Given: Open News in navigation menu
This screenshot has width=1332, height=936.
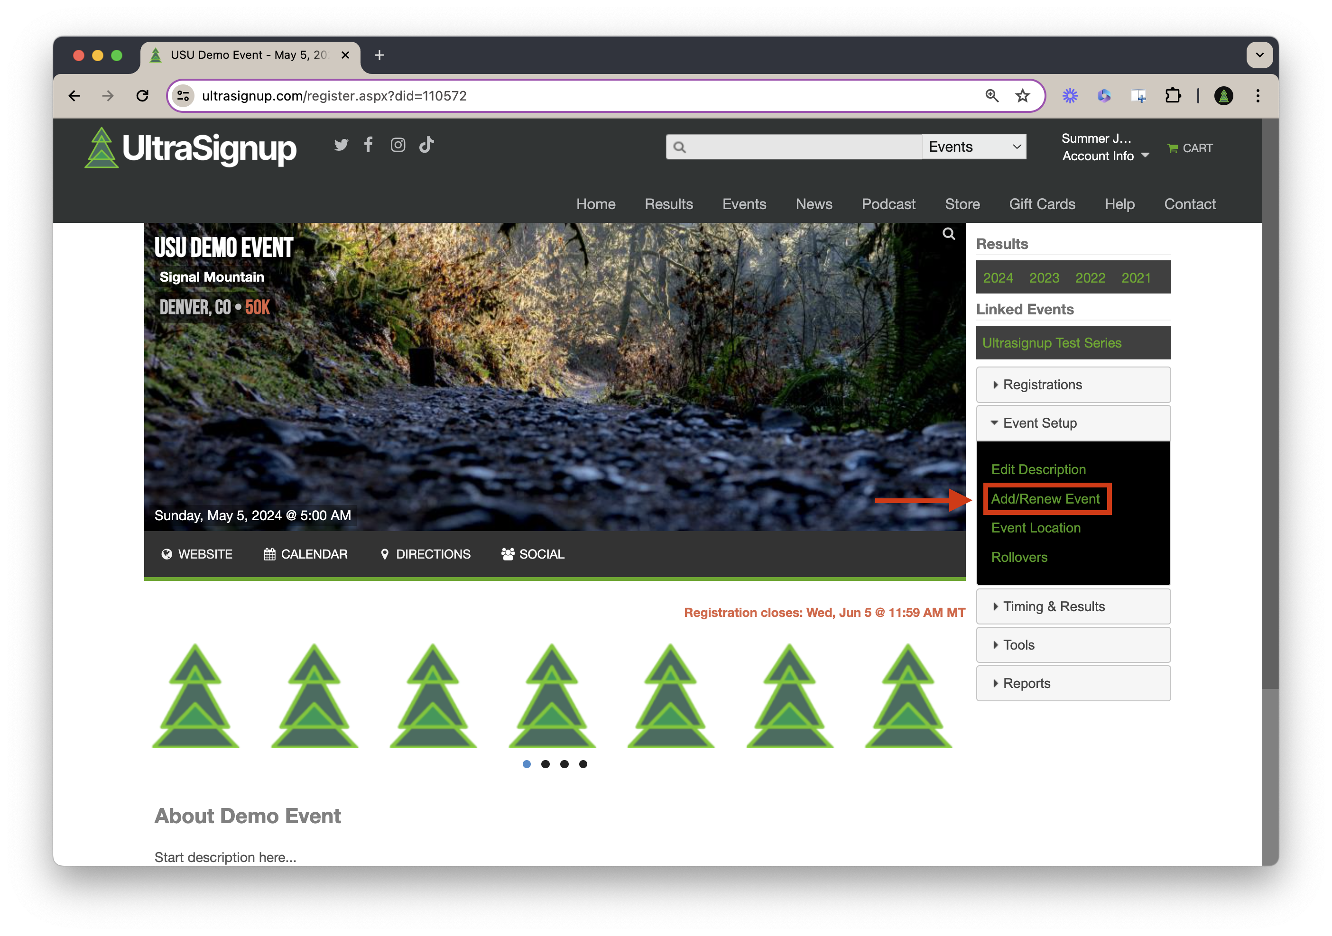Looking at the screenshot, I should point(814,204).
